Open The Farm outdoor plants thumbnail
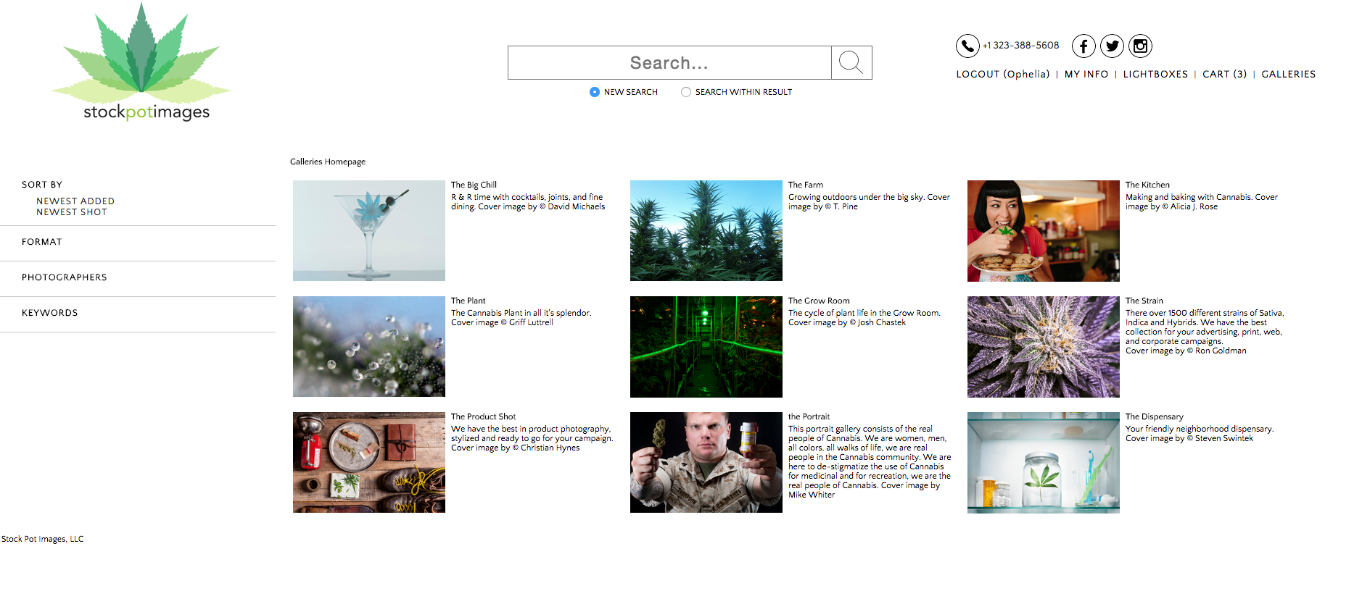Image resolution: width=1362 pixels, height=591 pixels. 706,230
